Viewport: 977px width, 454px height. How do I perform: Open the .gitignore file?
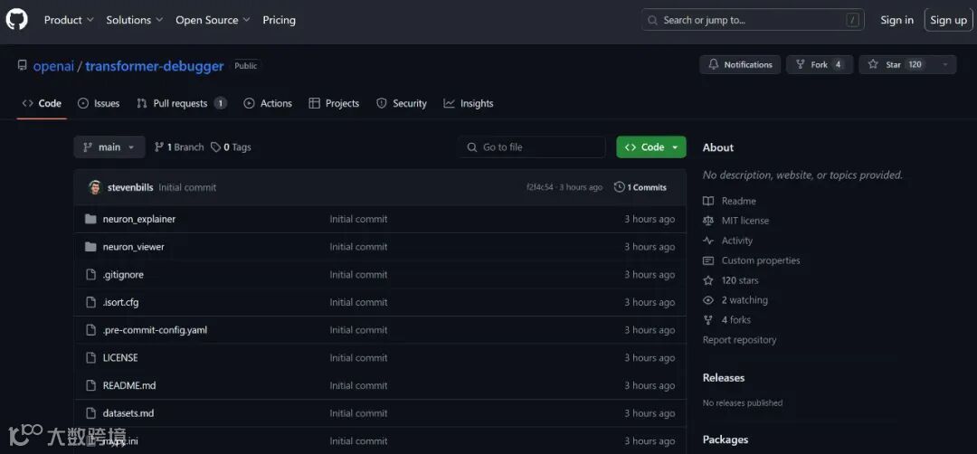coord(123,275)
